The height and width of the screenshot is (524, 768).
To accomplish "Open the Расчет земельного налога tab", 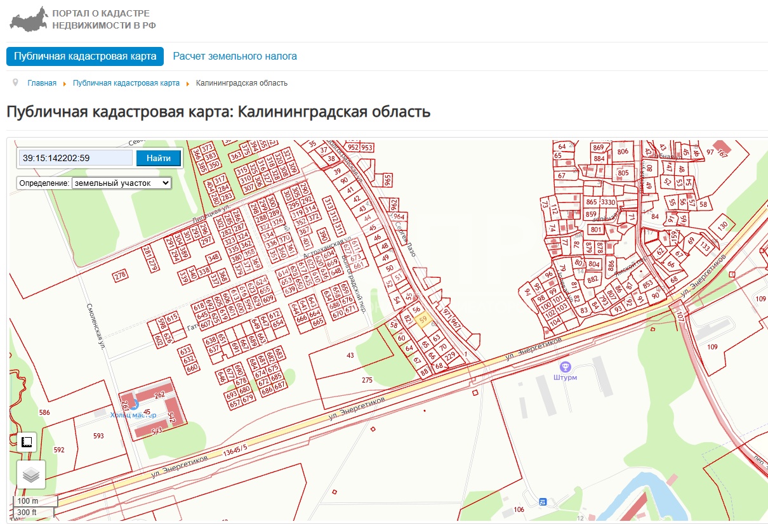I will point(235,56).
